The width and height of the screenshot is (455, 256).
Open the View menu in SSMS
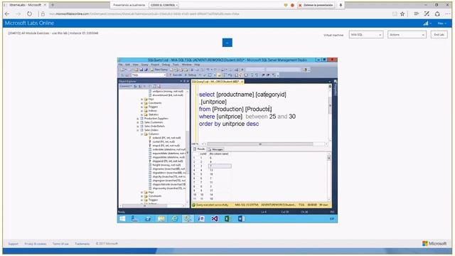pyautogui.click(x=136, y=65)
